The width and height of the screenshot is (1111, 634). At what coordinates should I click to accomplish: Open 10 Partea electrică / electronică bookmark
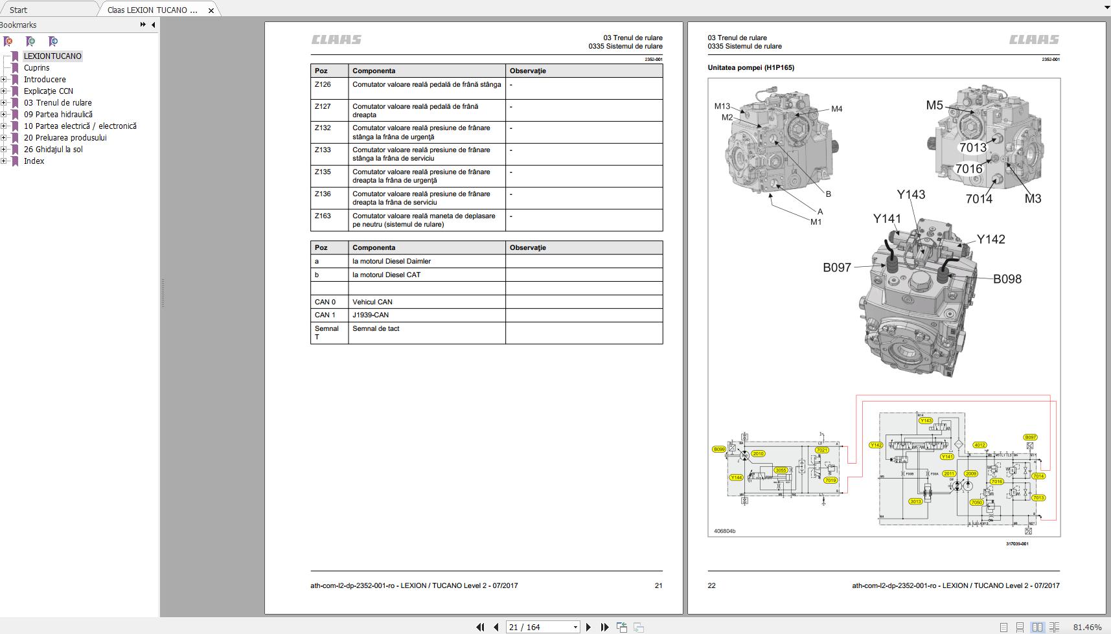(x=80, y=126)
